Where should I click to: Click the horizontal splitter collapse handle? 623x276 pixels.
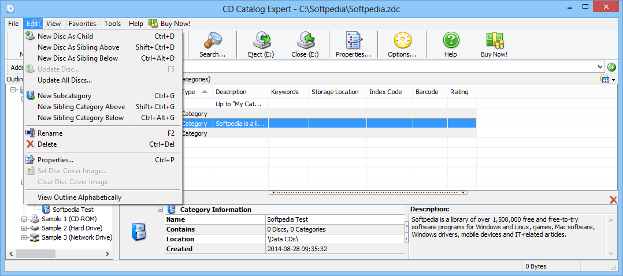tap(368, 193)
